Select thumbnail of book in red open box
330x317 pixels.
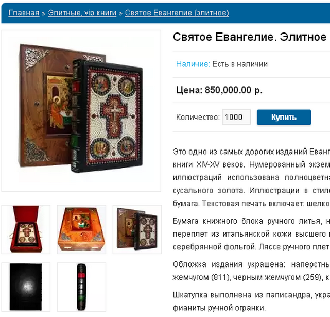(x=26, y=229)
